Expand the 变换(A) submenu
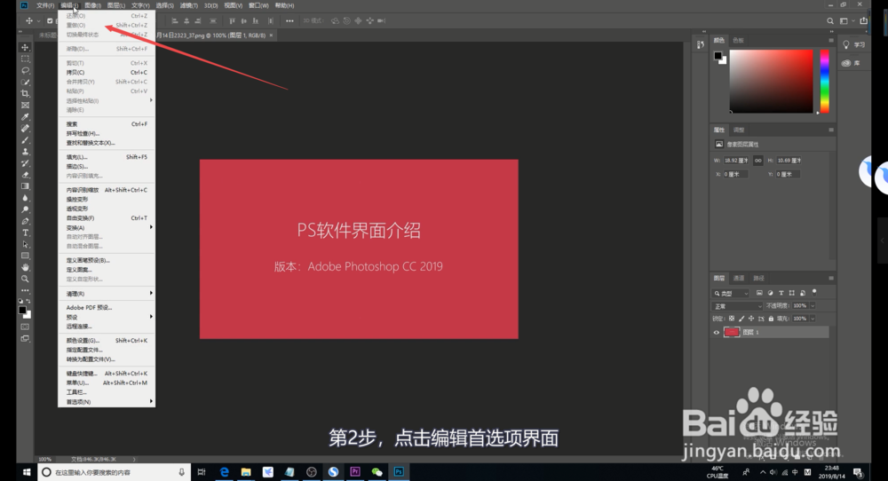Viewport: 888px width, 481px height. coord(107,227)
